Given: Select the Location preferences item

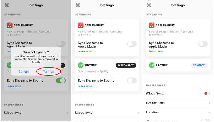Looking at the screenshot, I should tap(152, 112).
